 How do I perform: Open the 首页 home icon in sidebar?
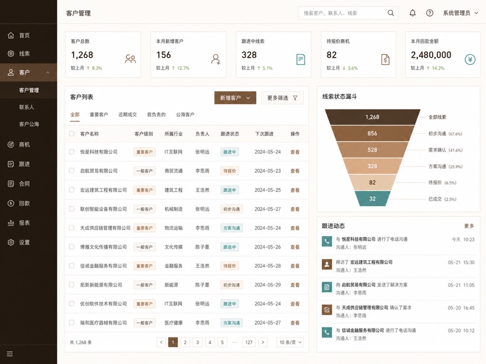(x=11, y=35)
